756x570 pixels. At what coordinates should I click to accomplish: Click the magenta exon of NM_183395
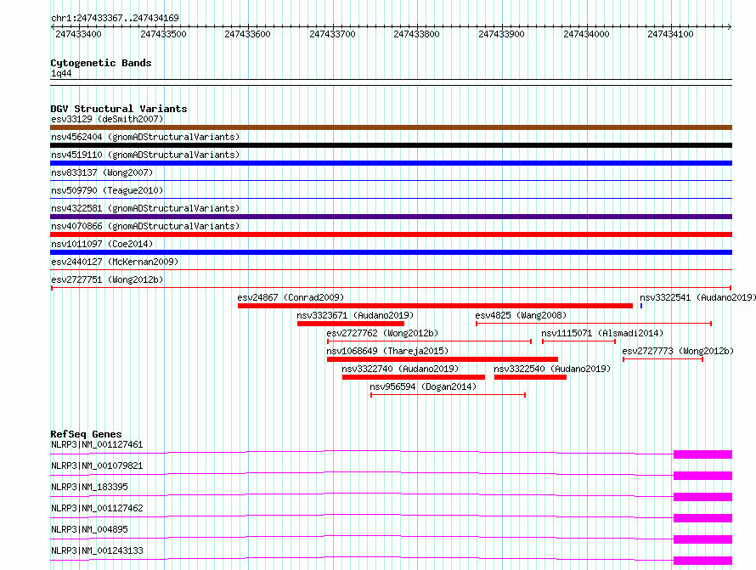702,497
